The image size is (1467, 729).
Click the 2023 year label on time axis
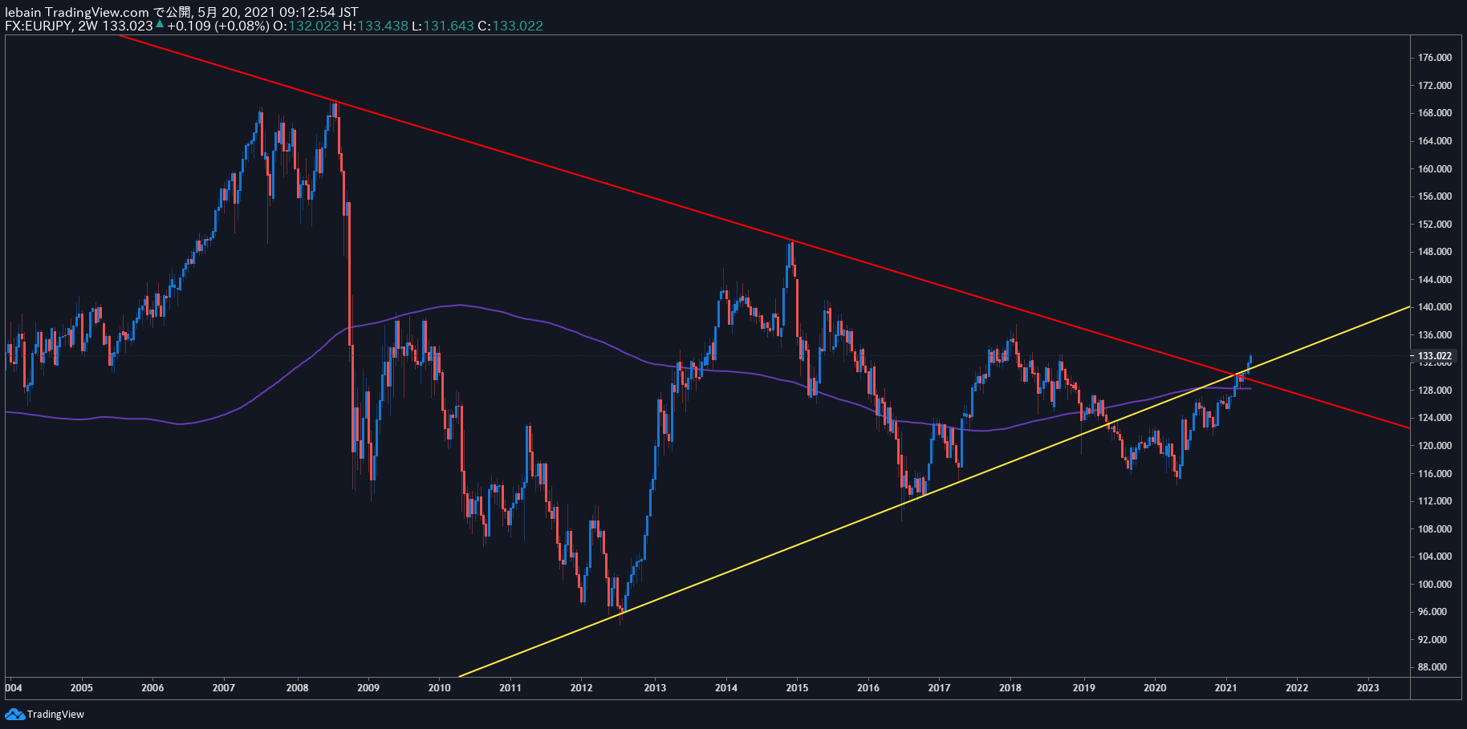1368,688
